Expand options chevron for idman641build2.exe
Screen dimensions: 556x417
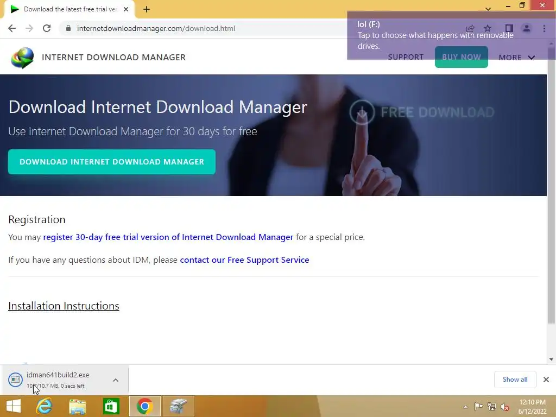[x=116, y=380]
